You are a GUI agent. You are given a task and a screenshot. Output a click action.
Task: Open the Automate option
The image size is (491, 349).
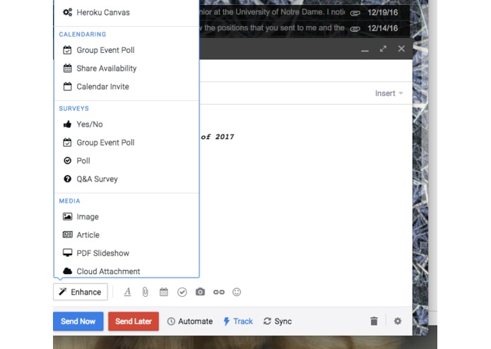click(190, 321)
